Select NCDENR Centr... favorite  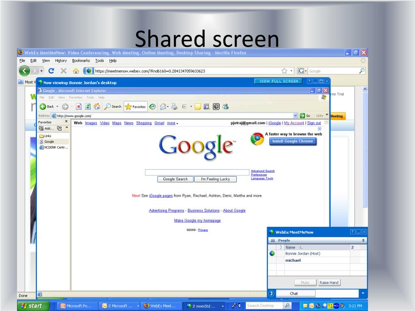click(54, 147)
